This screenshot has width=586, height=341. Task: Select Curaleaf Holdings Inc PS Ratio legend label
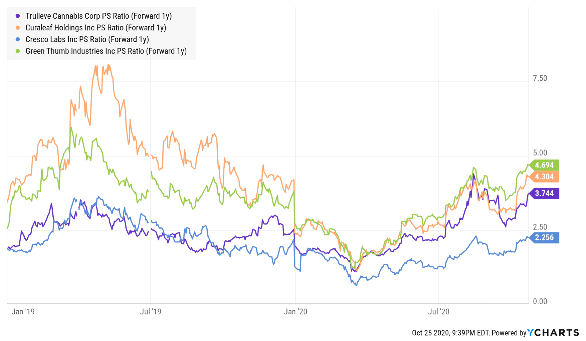96,28
